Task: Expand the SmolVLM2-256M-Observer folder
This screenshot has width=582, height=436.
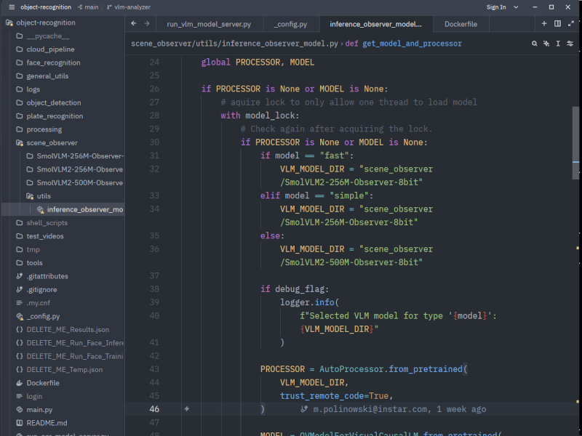Action: 63,169
